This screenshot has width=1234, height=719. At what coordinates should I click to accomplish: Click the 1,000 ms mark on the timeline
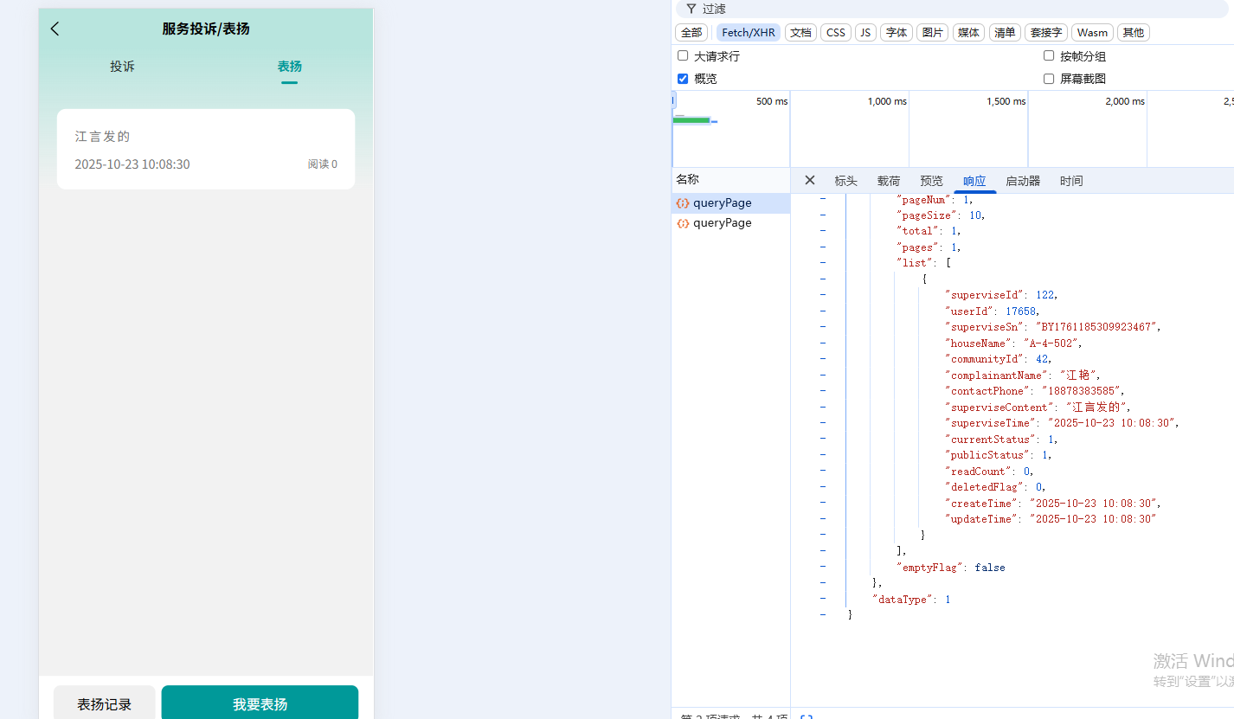887,102
